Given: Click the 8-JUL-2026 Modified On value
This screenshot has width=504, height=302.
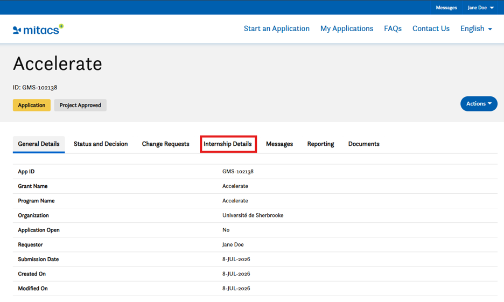Looking at the screenshot, I should (x=236, y=289).
